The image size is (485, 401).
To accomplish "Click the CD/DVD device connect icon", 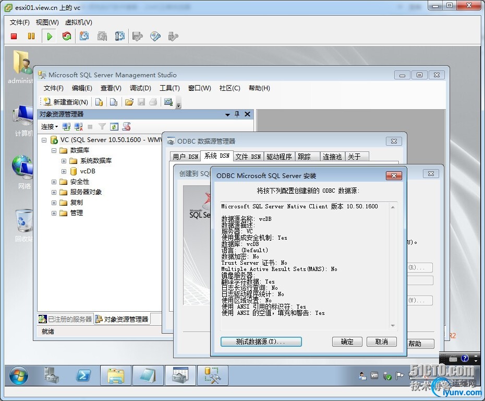I will pyautogui.click(x=155, y=36).
